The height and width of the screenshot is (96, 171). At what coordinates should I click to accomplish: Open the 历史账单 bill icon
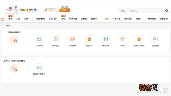(x=72, y=39)
